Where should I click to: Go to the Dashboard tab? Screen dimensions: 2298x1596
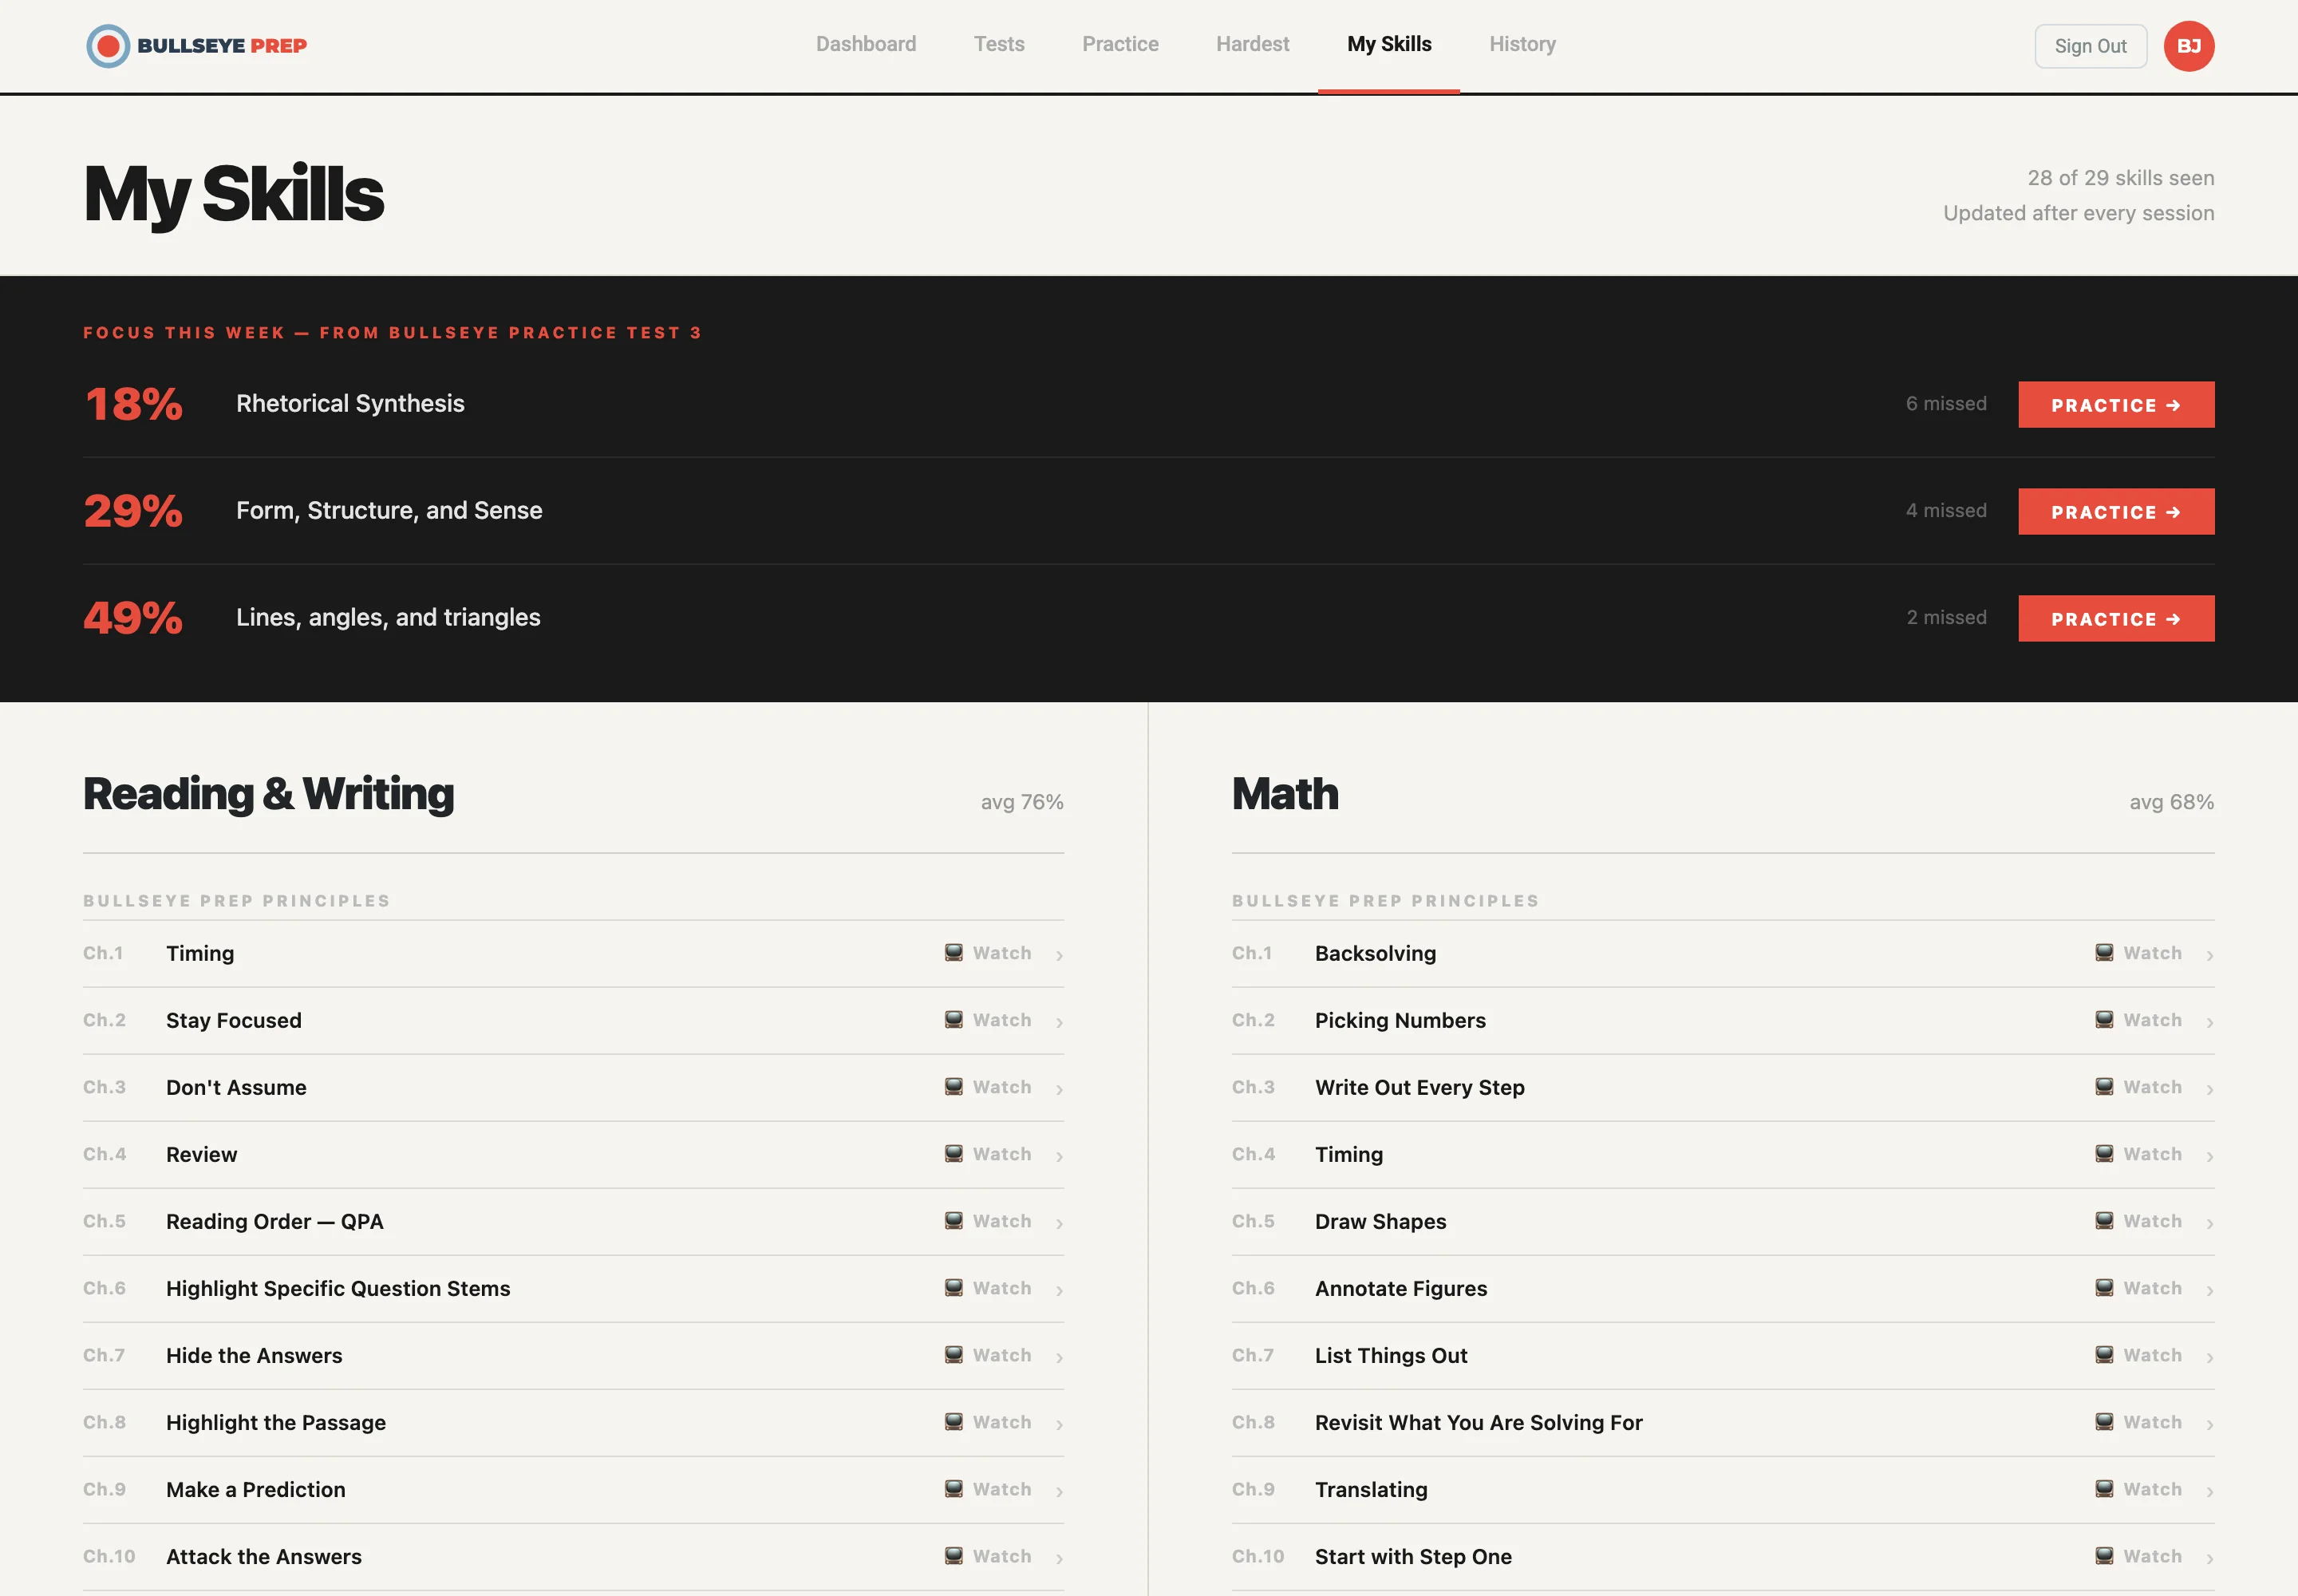[866, 44]
